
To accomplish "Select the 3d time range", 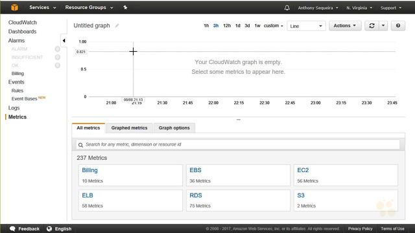I will point(247,26).
